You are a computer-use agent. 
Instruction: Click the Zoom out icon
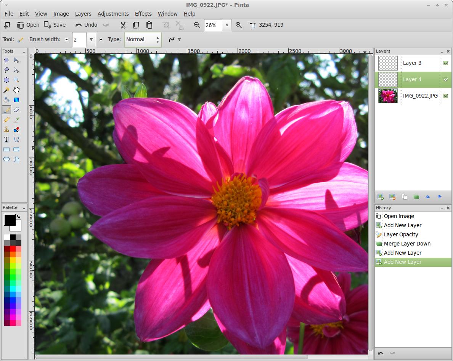pos(197,25)
